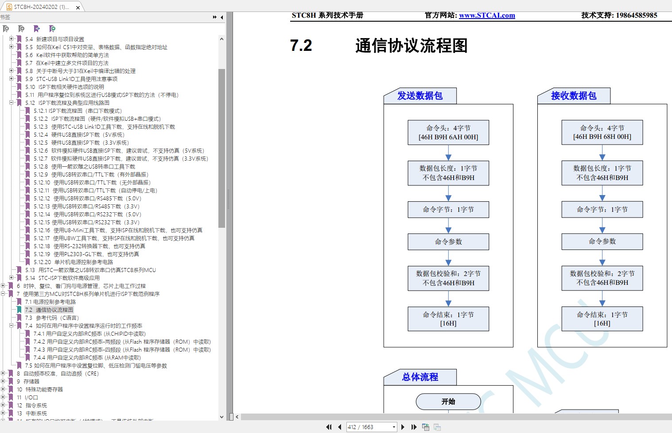Expand chapter 6 时钟、复位 bookmark
The image size is (672, 433).
click(3, 286)
